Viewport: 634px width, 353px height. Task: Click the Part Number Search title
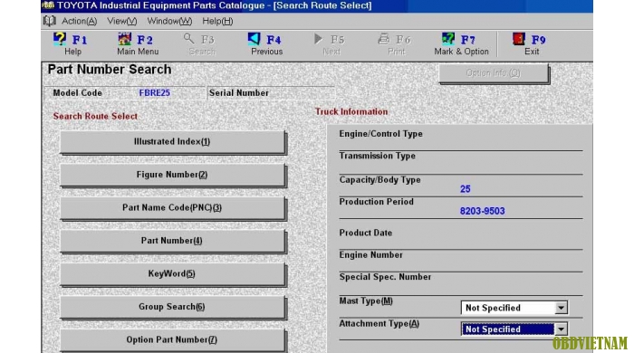tap(110, 70)
